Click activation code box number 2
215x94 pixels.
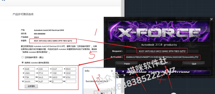[x=43, y=69]
